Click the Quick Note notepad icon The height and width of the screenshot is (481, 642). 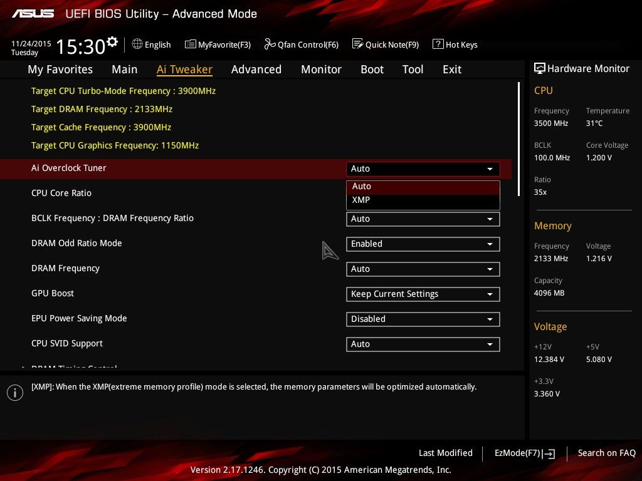pyautogui.click(x=357, y=44)
